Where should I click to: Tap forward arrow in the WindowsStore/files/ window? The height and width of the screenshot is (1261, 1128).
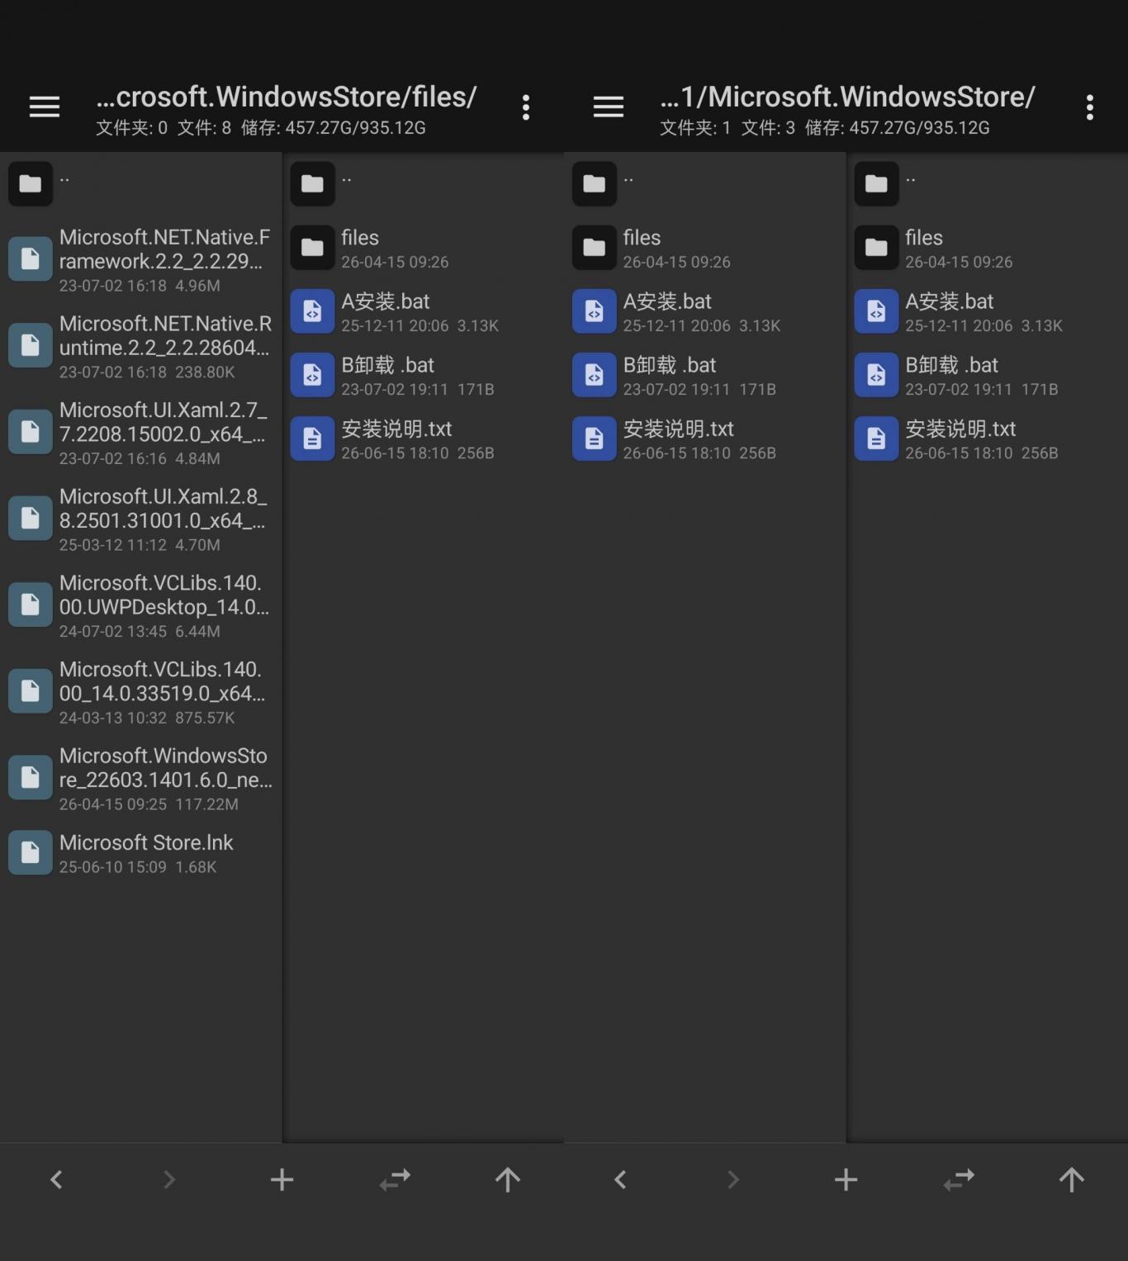click(169, 1179)
